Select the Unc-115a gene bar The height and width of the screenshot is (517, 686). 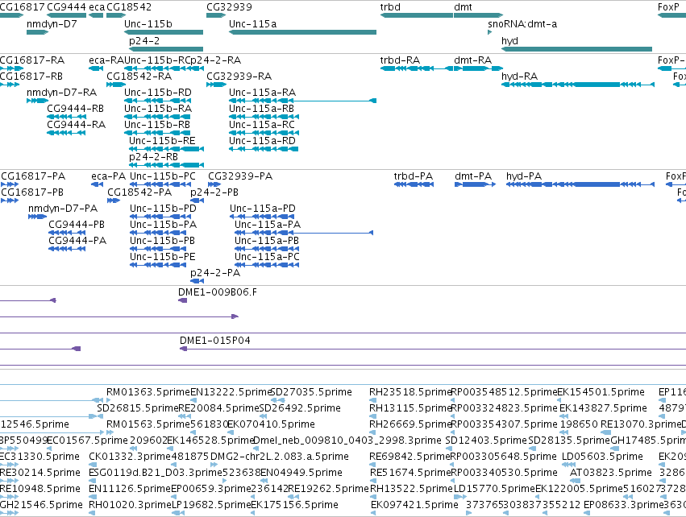(303, 32)
